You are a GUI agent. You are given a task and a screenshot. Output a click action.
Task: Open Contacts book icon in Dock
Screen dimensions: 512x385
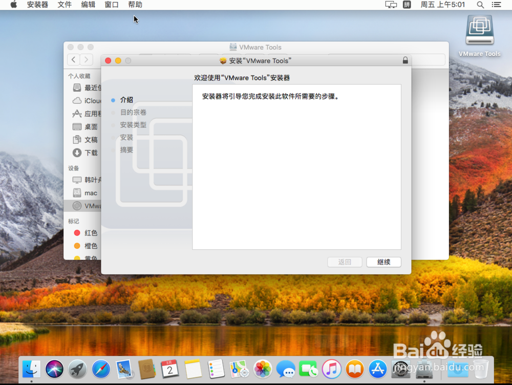(x=147, y=369)
